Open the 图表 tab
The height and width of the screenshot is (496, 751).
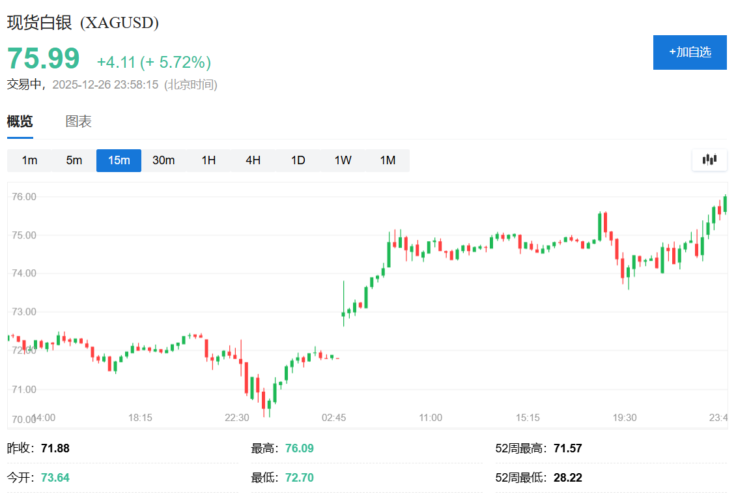pyautogui.click(x=79, y=121)
